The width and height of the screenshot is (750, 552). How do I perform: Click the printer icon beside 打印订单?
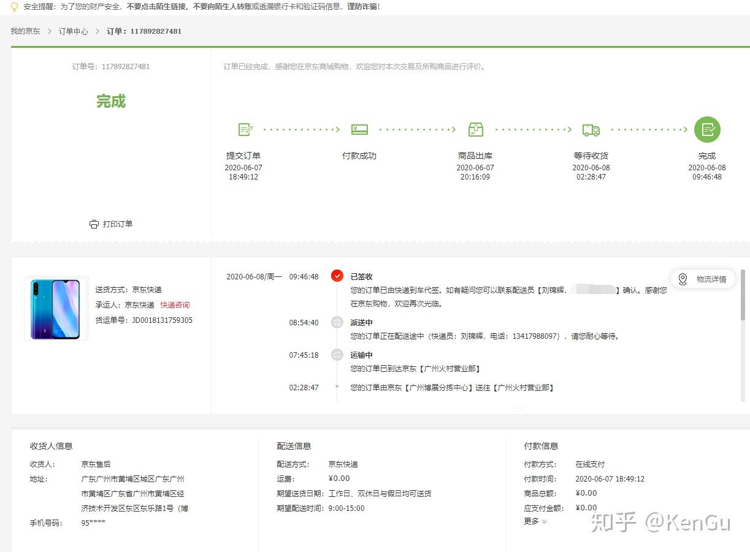pos(94,224)
